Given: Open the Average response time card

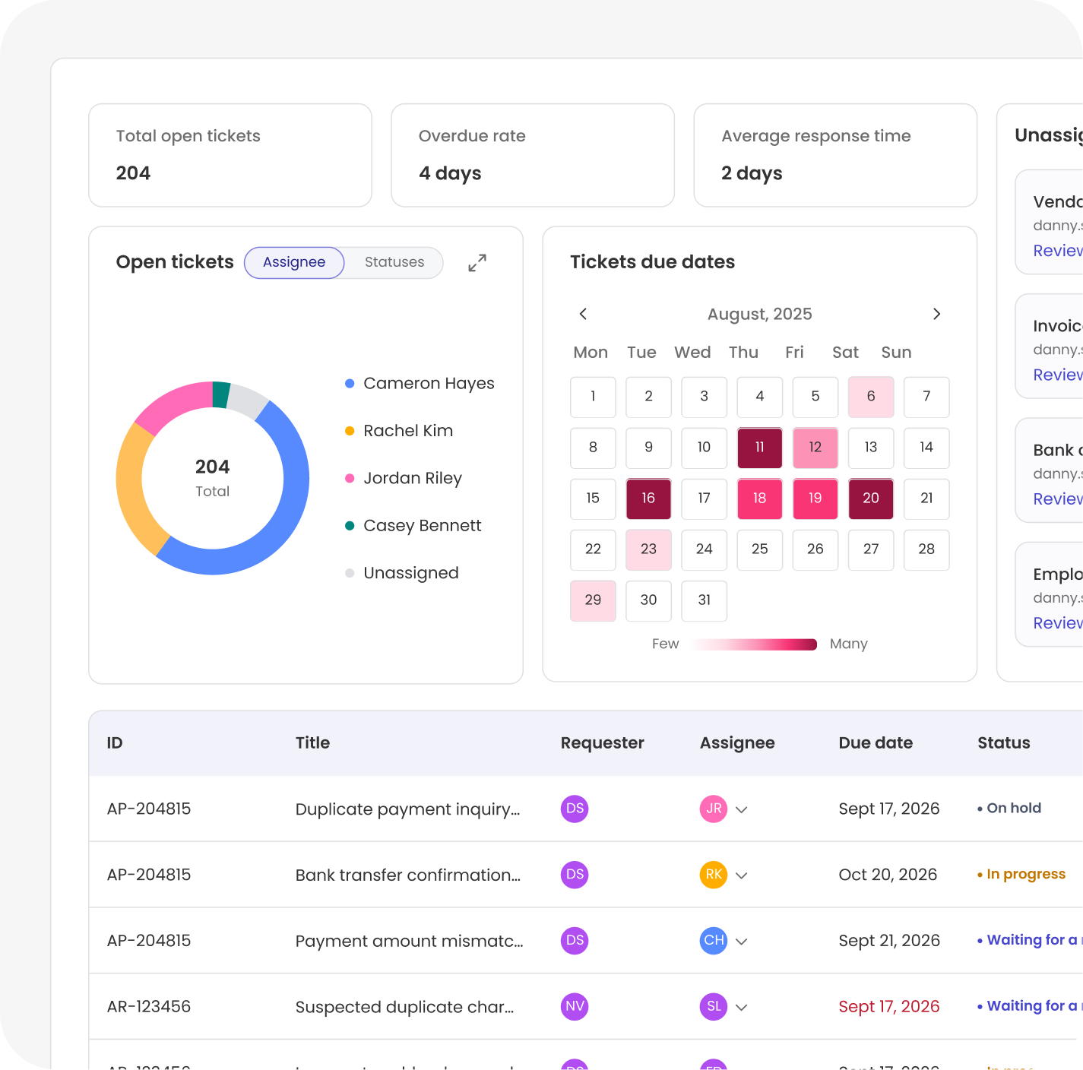Looking at the screenshot, I should 835,155.
